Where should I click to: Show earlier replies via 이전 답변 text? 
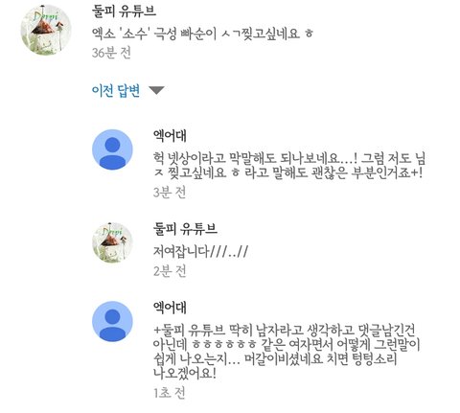[x=116, y=90]
